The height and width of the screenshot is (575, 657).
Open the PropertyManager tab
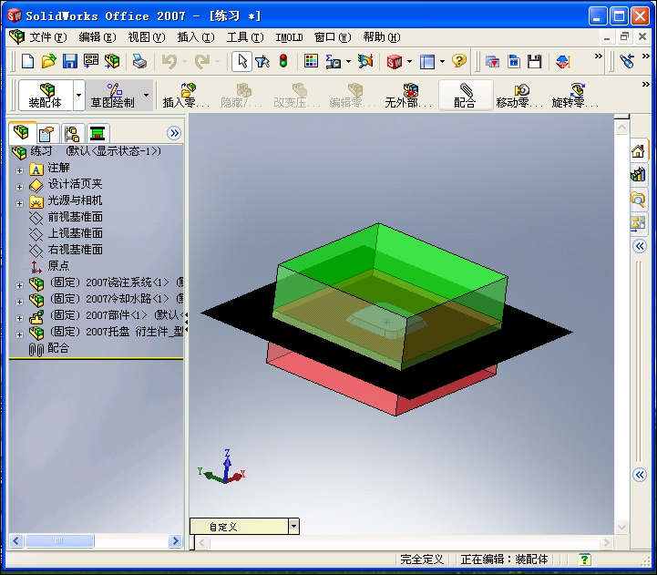pos(47,134)
